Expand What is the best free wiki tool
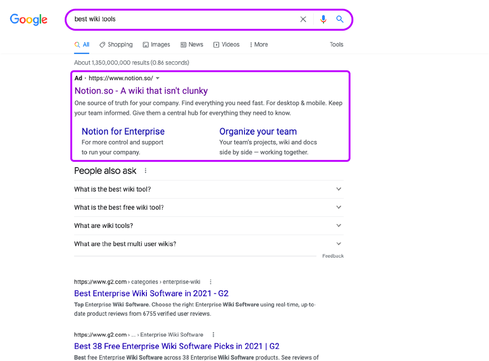This screenshot has width=489, height=361. pyautogui.click(x=338, y=207)
